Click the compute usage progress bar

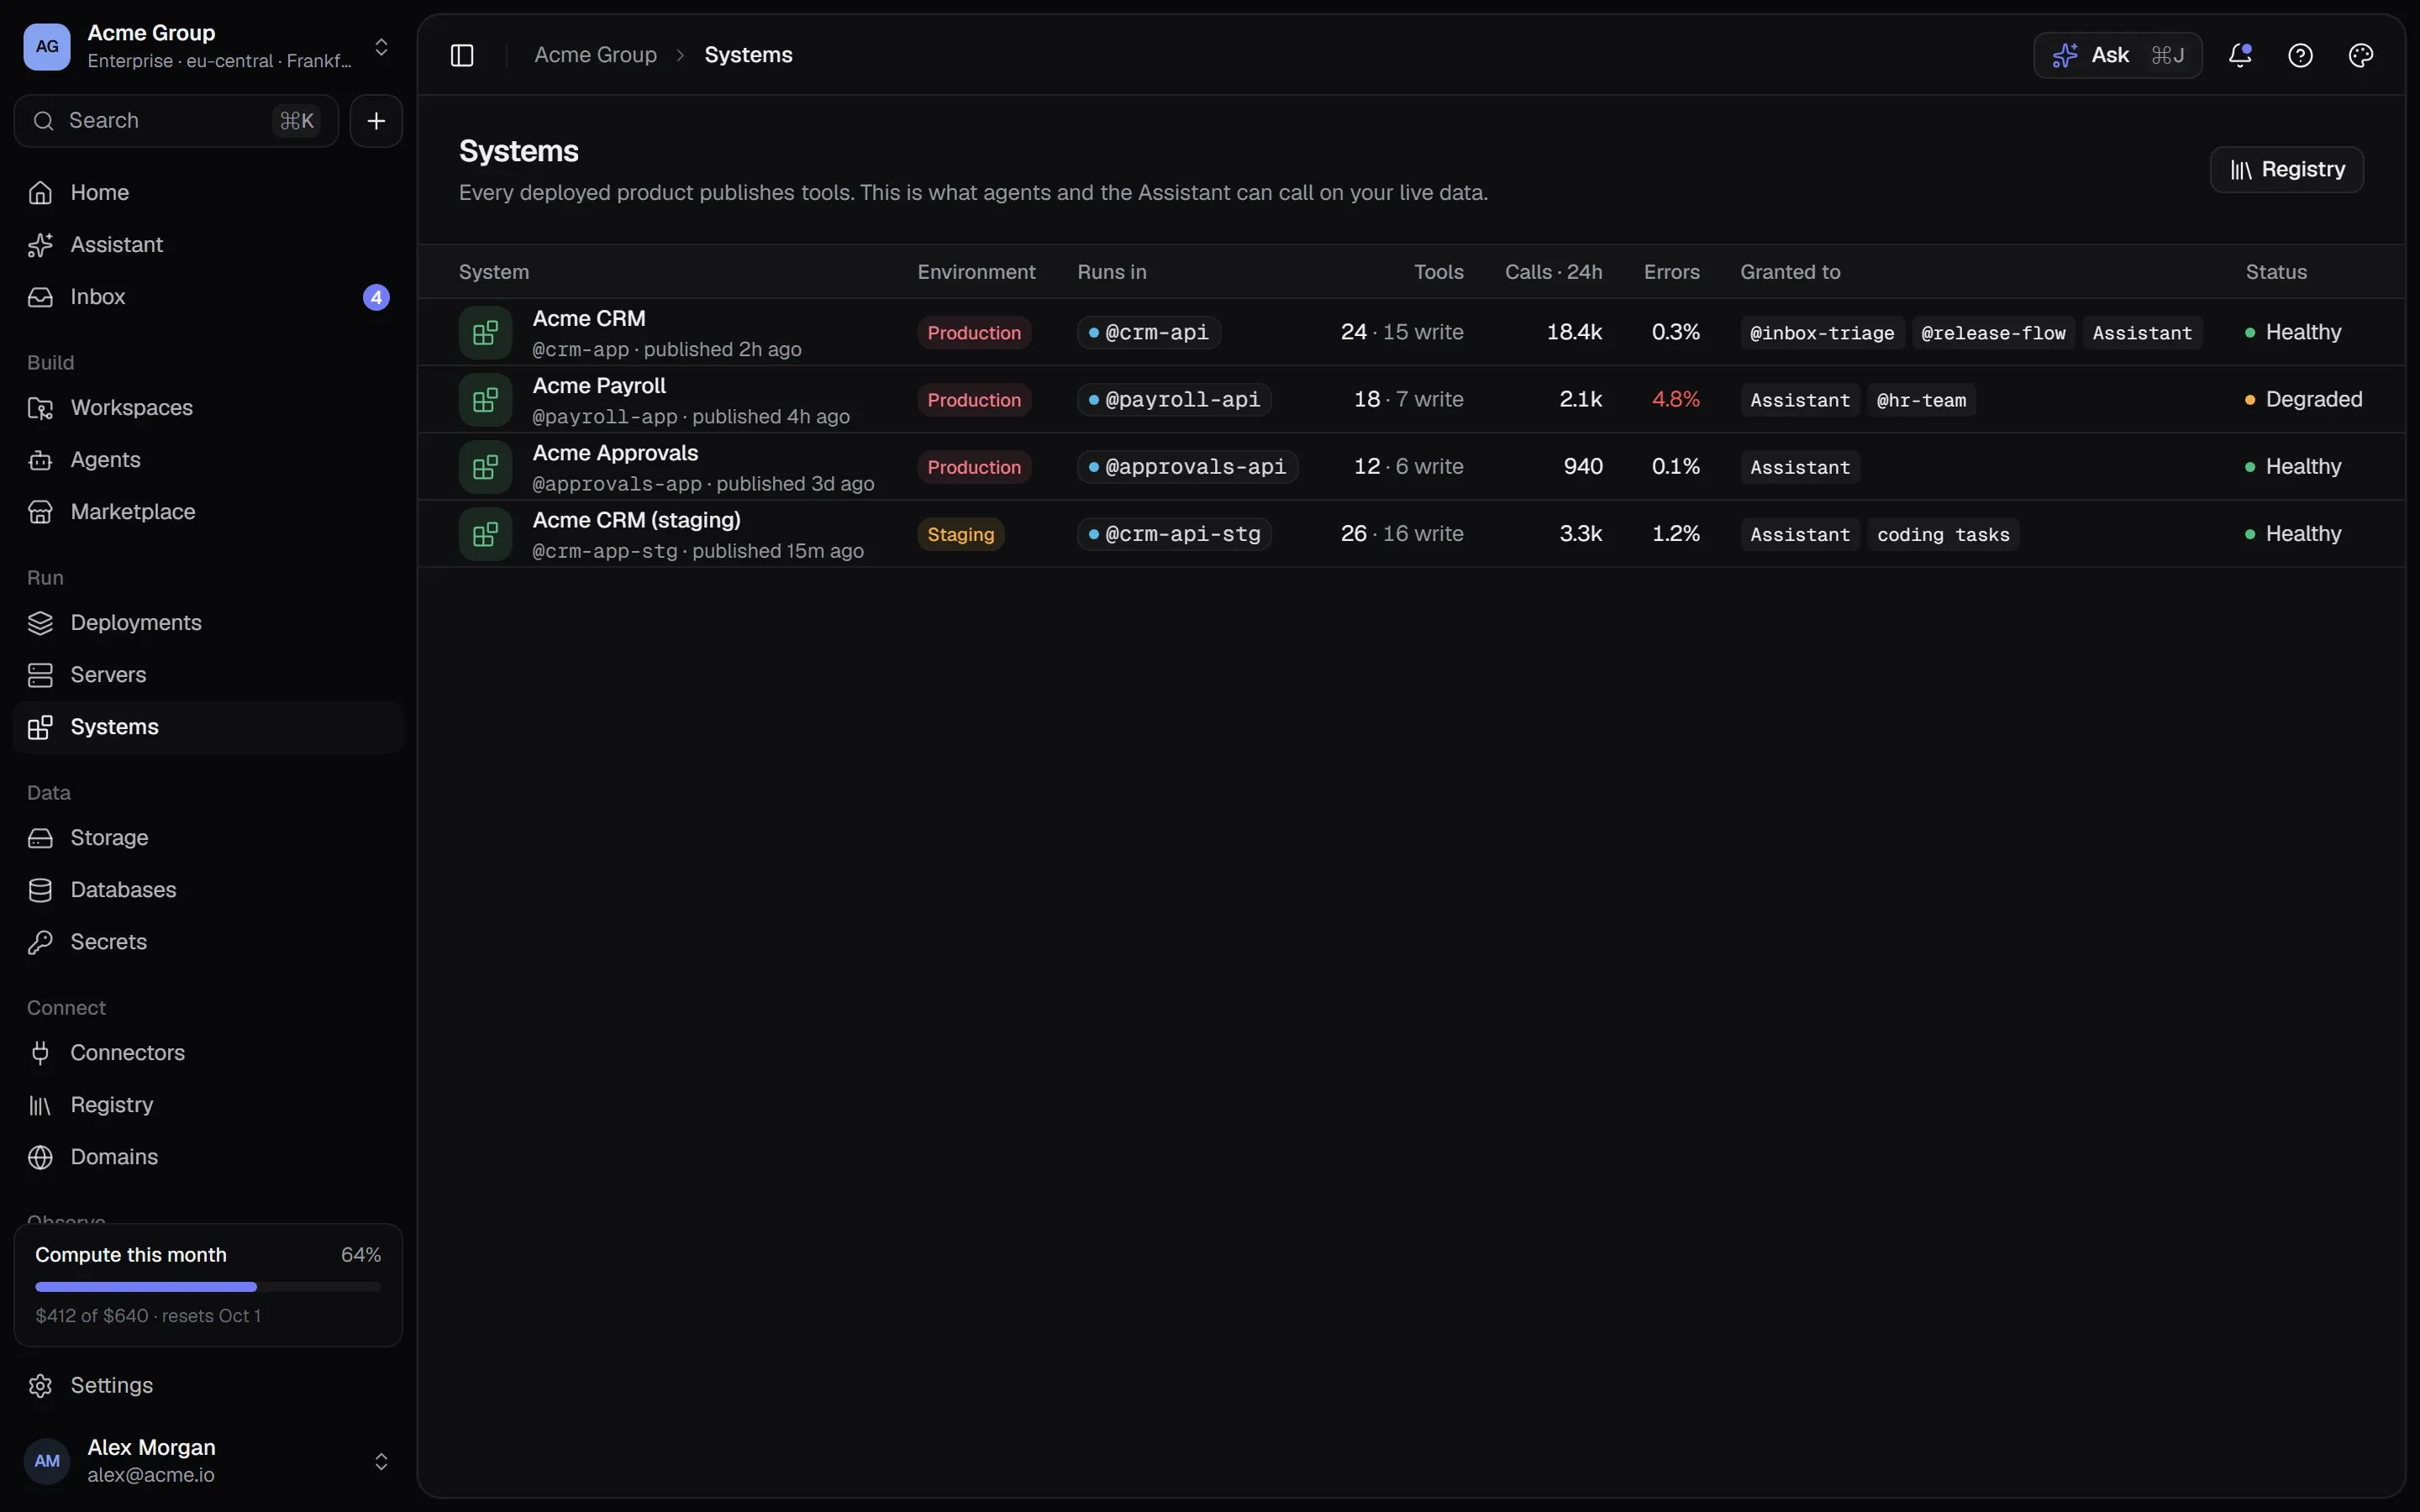coord(208,1287)
